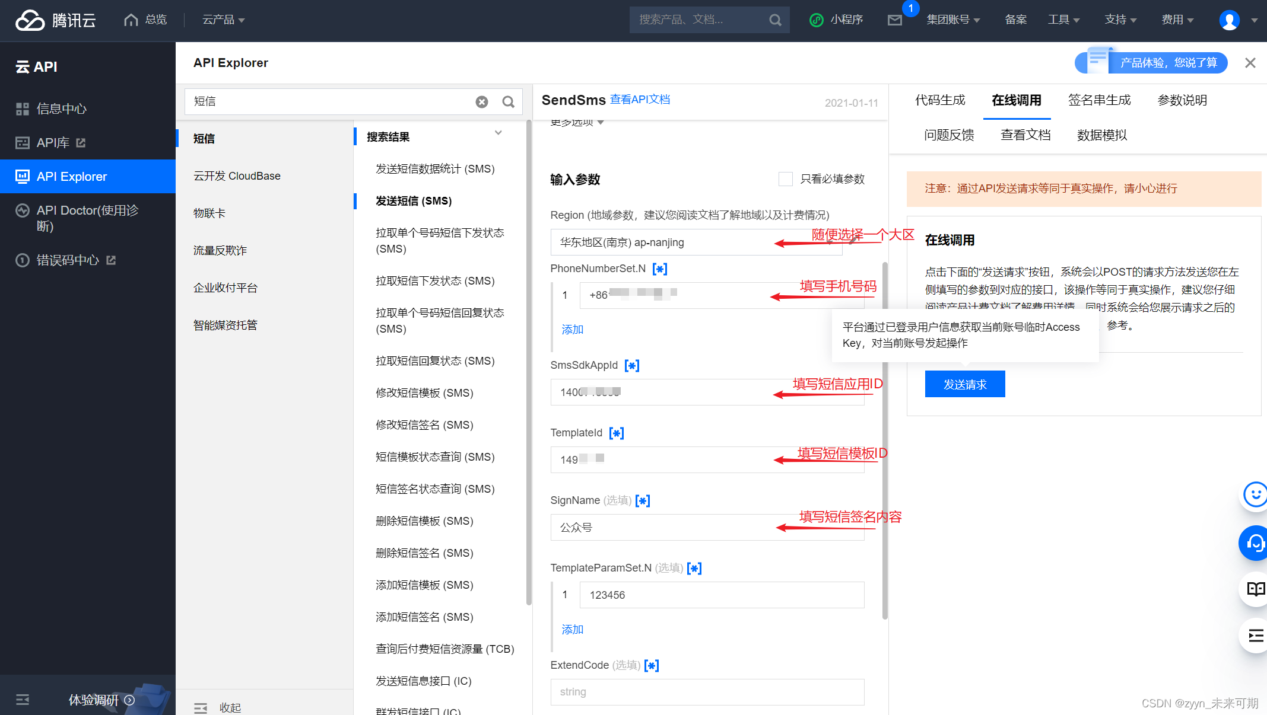The width and height of the screenshot is (1267, 715).
Task: Open the Region selection dropdown
Action: tap(696, 242)
